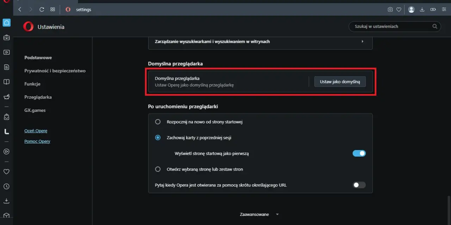451x225 pixels.
Task: Add page to bookmarks via toolbar heart
Action: [399, 9]
